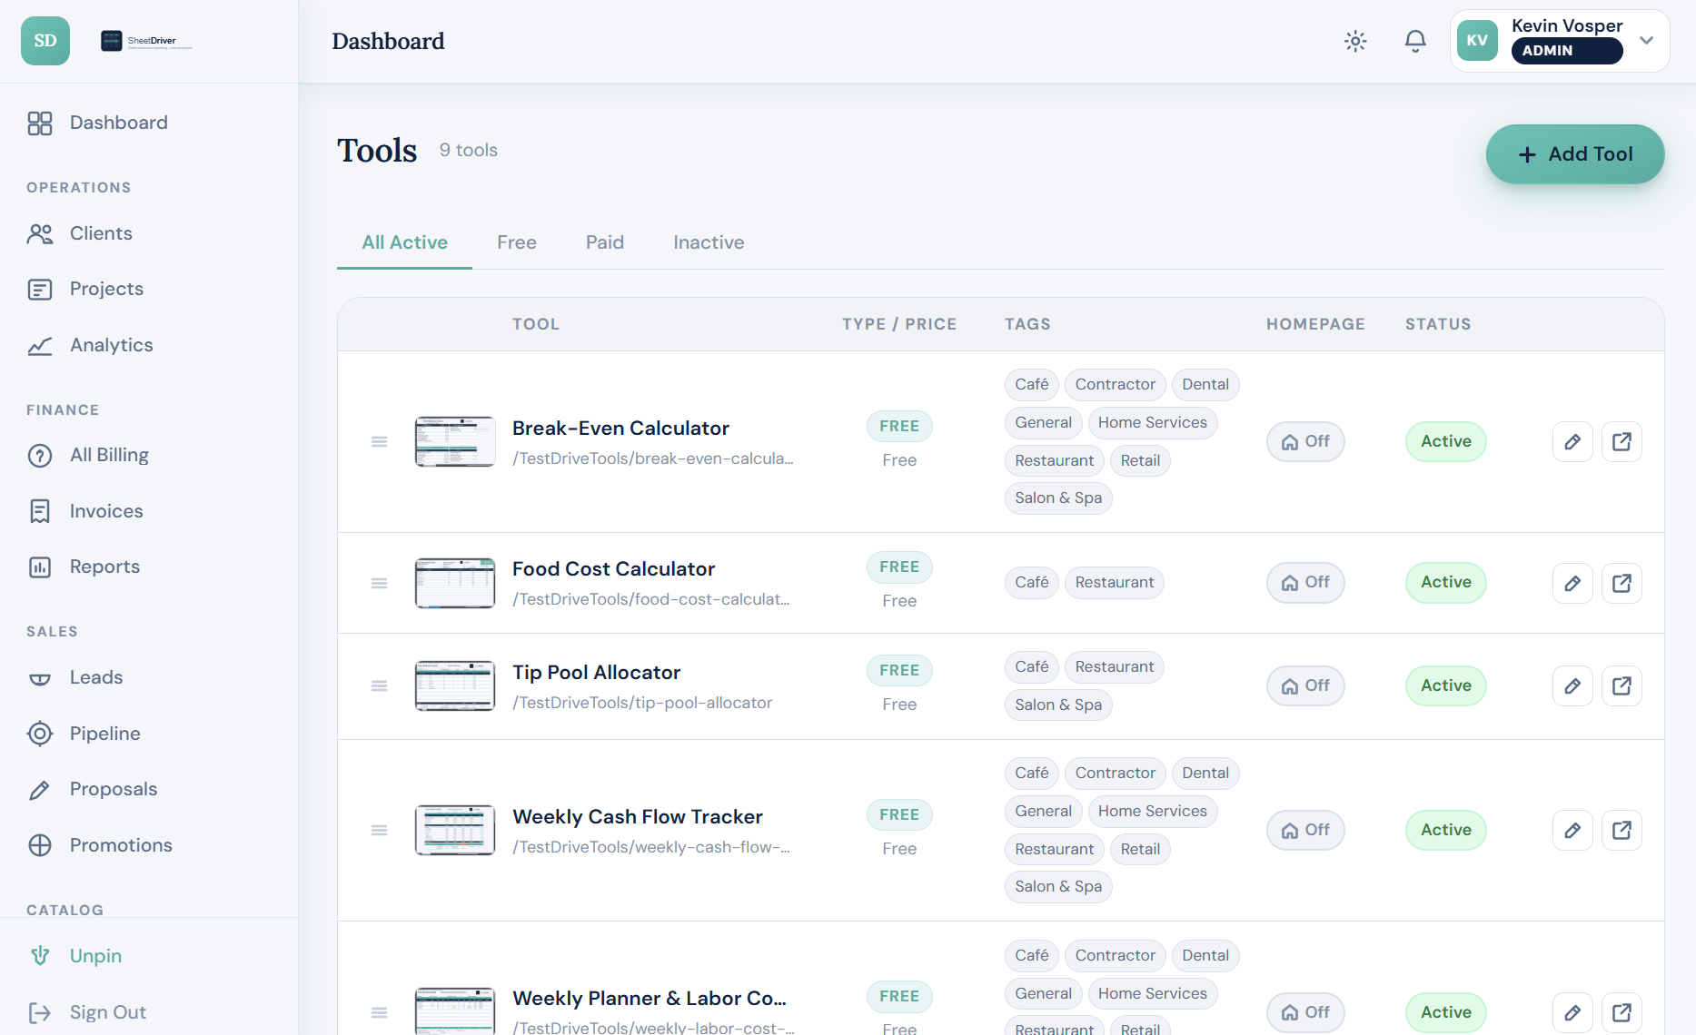Open Pipeline in the sidebar
The height and width of the screenshot is (1035, 1696).
pyautogui.click(x=149, y=734)
